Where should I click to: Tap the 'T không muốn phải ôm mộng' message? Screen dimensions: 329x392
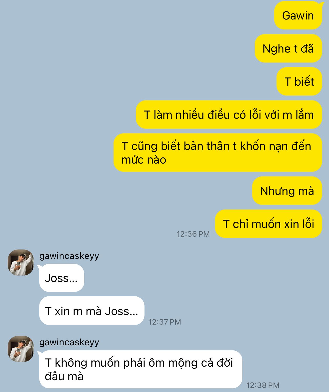[141, 369]
